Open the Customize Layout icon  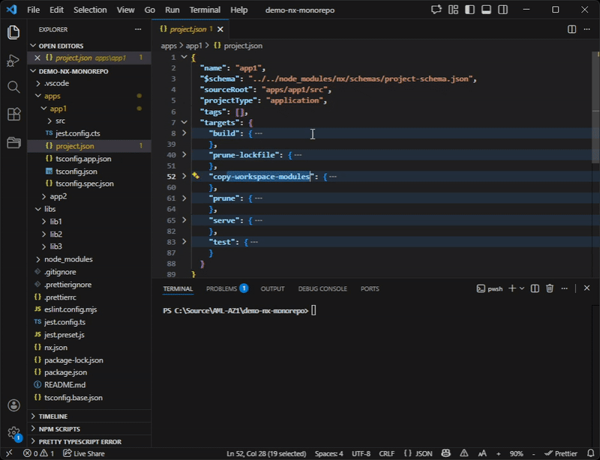tap(453, 10)
